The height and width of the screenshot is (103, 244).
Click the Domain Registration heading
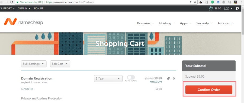[x=37, y=78]
